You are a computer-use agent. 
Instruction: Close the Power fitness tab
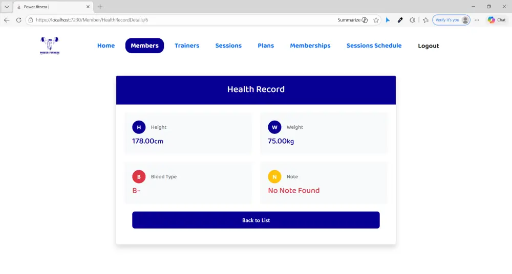coord(88,7)
